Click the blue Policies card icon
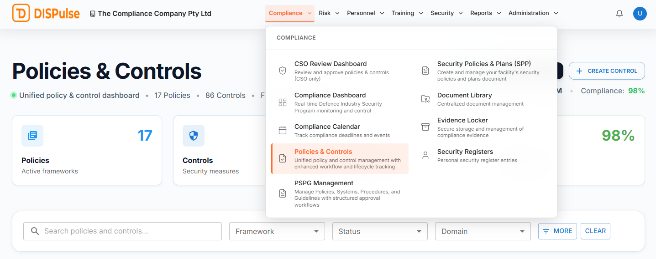Viewport: 656px width, 259px height. point(32,136)
